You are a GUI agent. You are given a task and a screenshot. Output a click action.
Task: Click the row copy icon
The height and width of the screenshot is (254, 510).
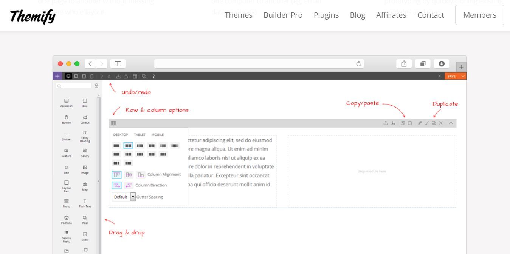[x=403, y=123]
